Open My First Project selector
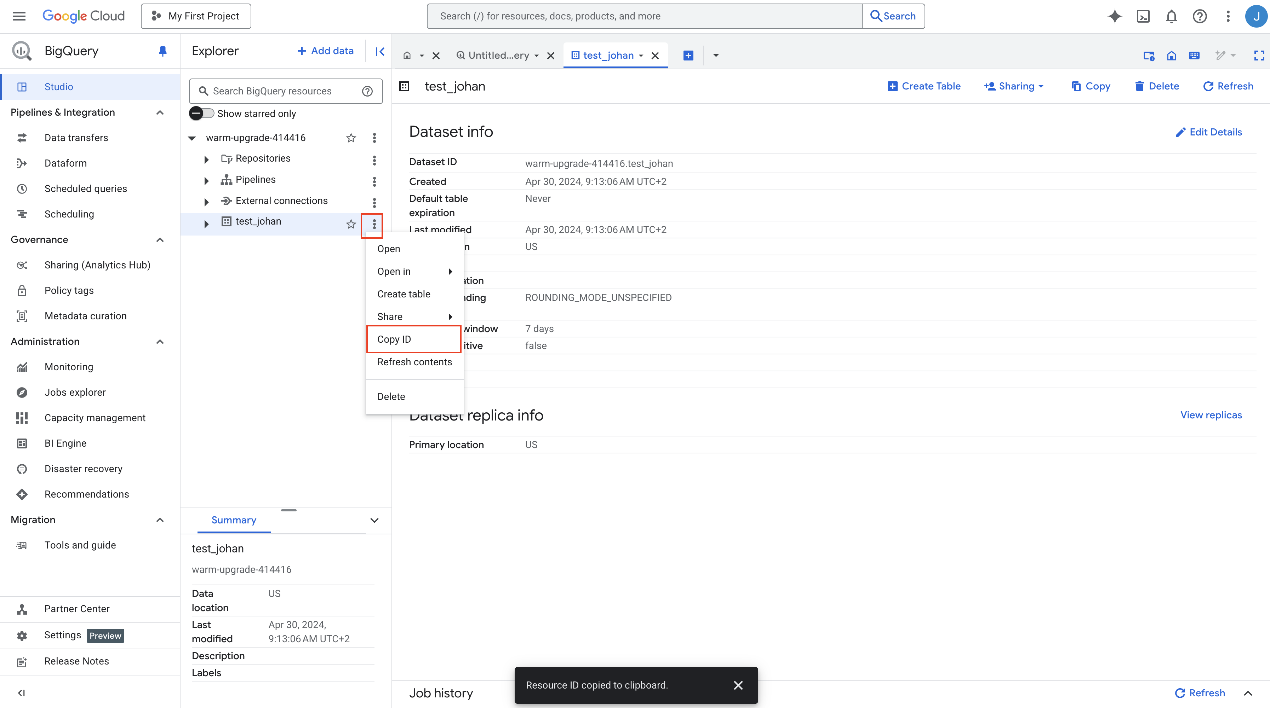 pyautogui.click(x=196, y=16)
